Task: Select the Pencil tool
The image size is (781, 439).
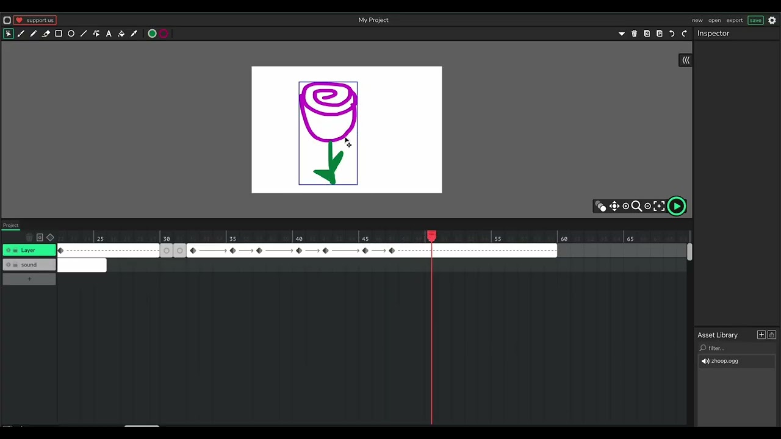Action: click(34, 34)
